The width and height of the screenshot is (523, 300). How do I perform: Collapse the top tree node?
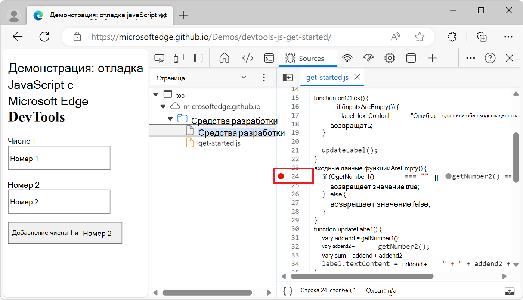156,95
